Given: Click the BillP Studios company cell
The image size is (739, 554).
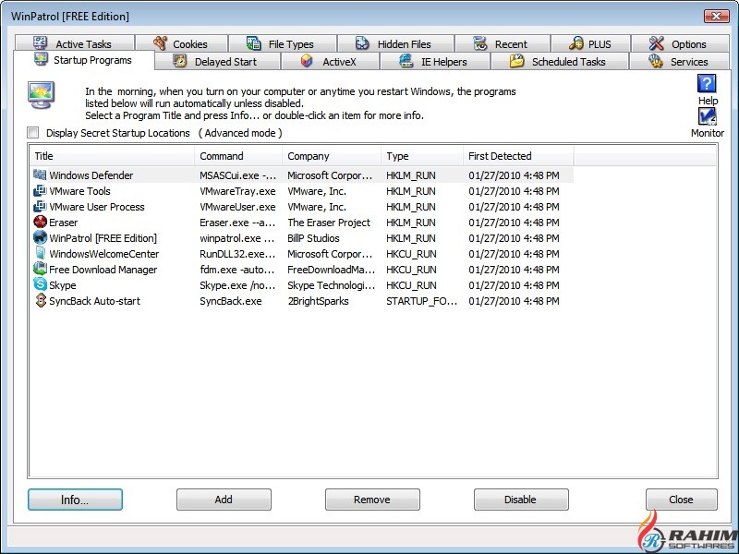Looking at the screenshot, I should tap(313, 238).
